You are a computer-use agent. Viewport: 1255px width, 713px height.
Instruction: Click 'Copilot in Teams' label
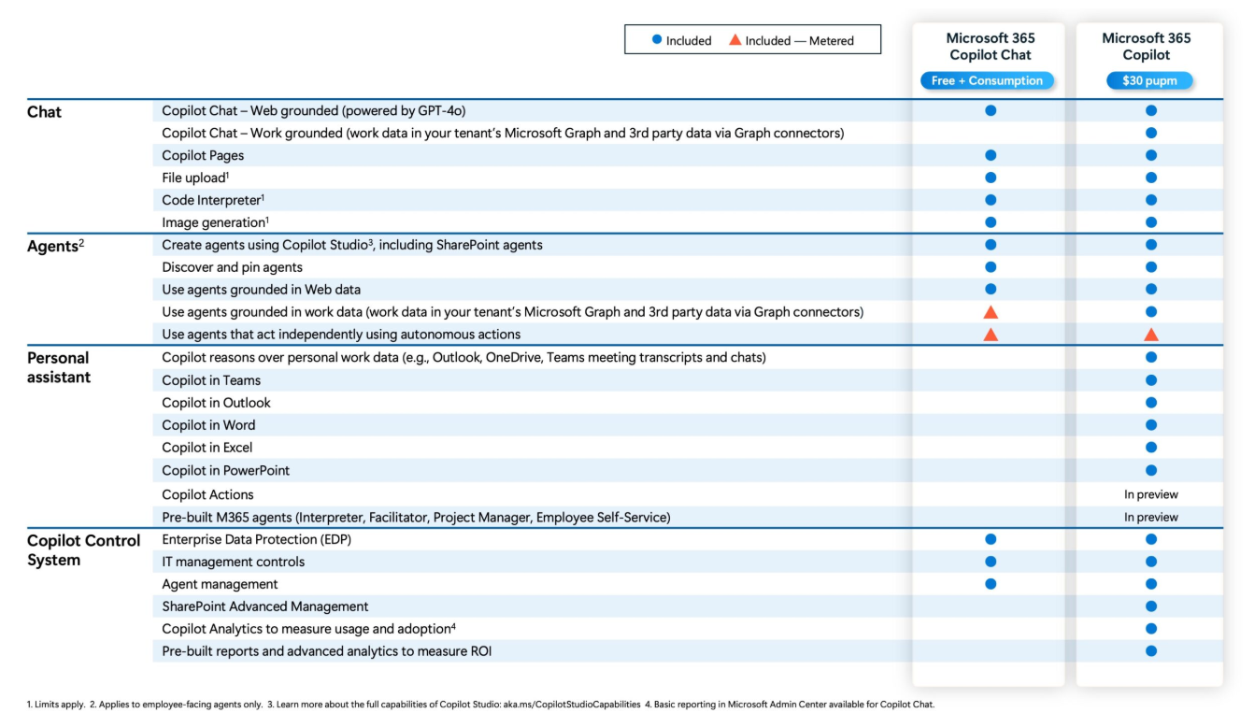211,380
